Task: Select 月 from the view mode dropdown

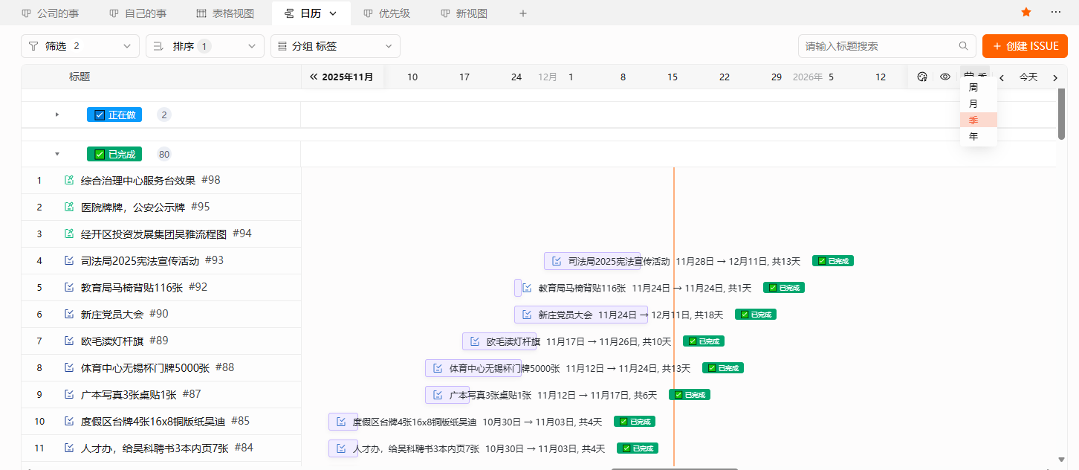Action: pyautogui.click(x=974, y=103)
